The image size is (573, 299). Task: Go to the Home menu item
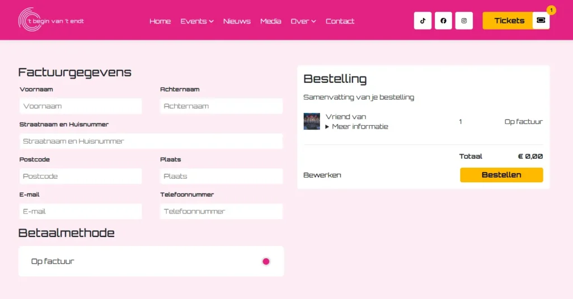coord(160,21)
